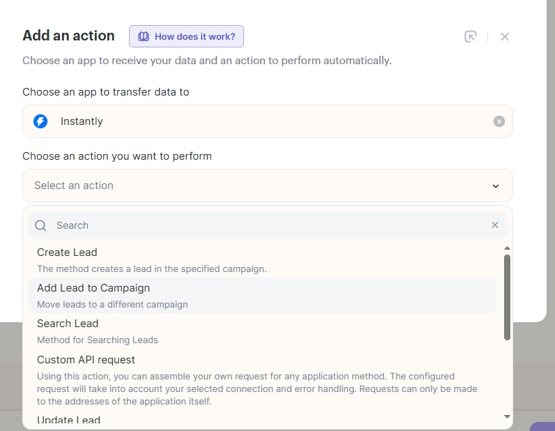Click the action list scrollbar thumb
The image size is (555, 431).
coord(507,298)
